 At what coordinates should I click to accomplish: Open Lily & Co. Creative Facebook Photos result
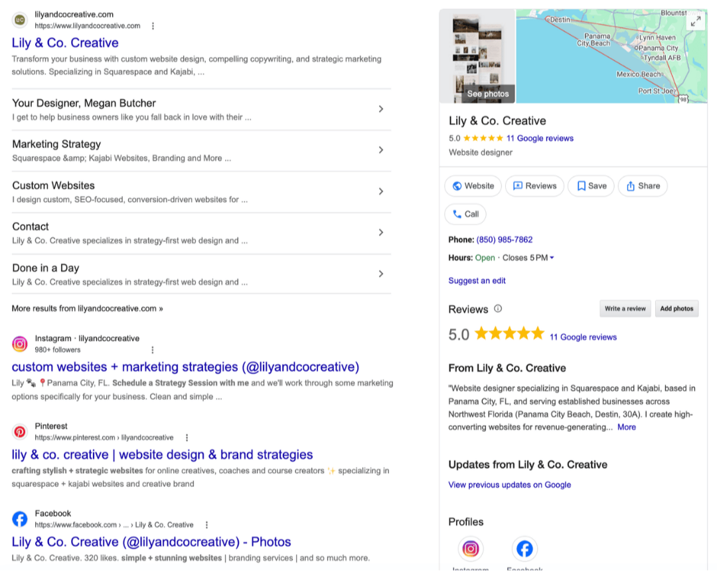click(151, 542)
